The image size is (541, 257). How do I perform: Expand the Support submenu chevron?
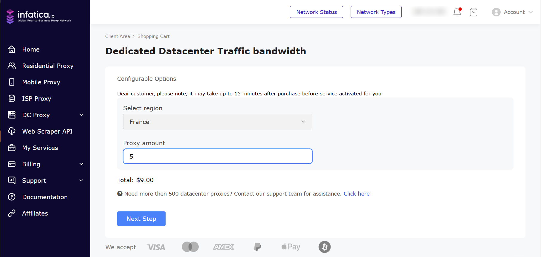click(81, 180)
